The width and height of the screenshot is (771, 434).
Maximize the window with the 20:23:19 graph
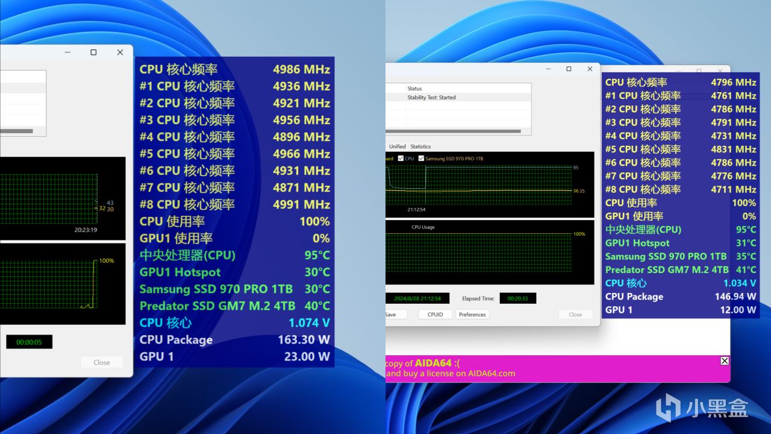tap(93, 52)
